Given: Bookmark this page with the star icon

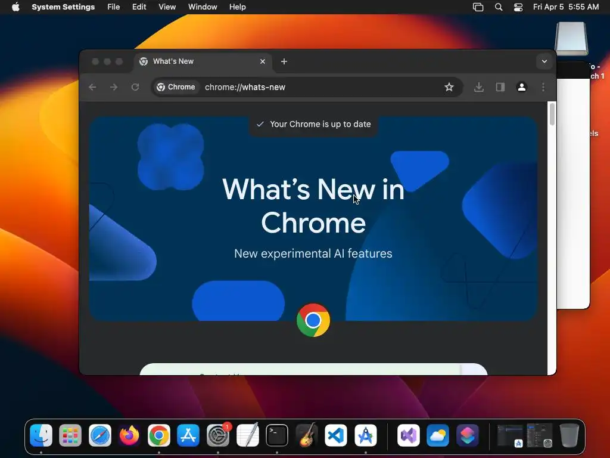Looking at the screenshot, I should [x=449, y=87].
